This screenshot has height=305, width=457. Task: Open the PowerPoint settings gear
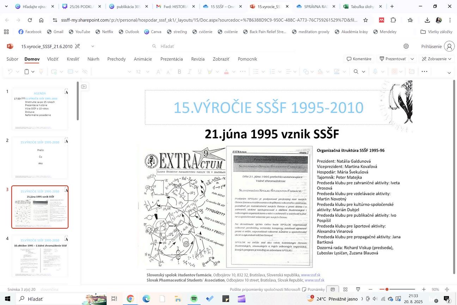tap(406, 46)
